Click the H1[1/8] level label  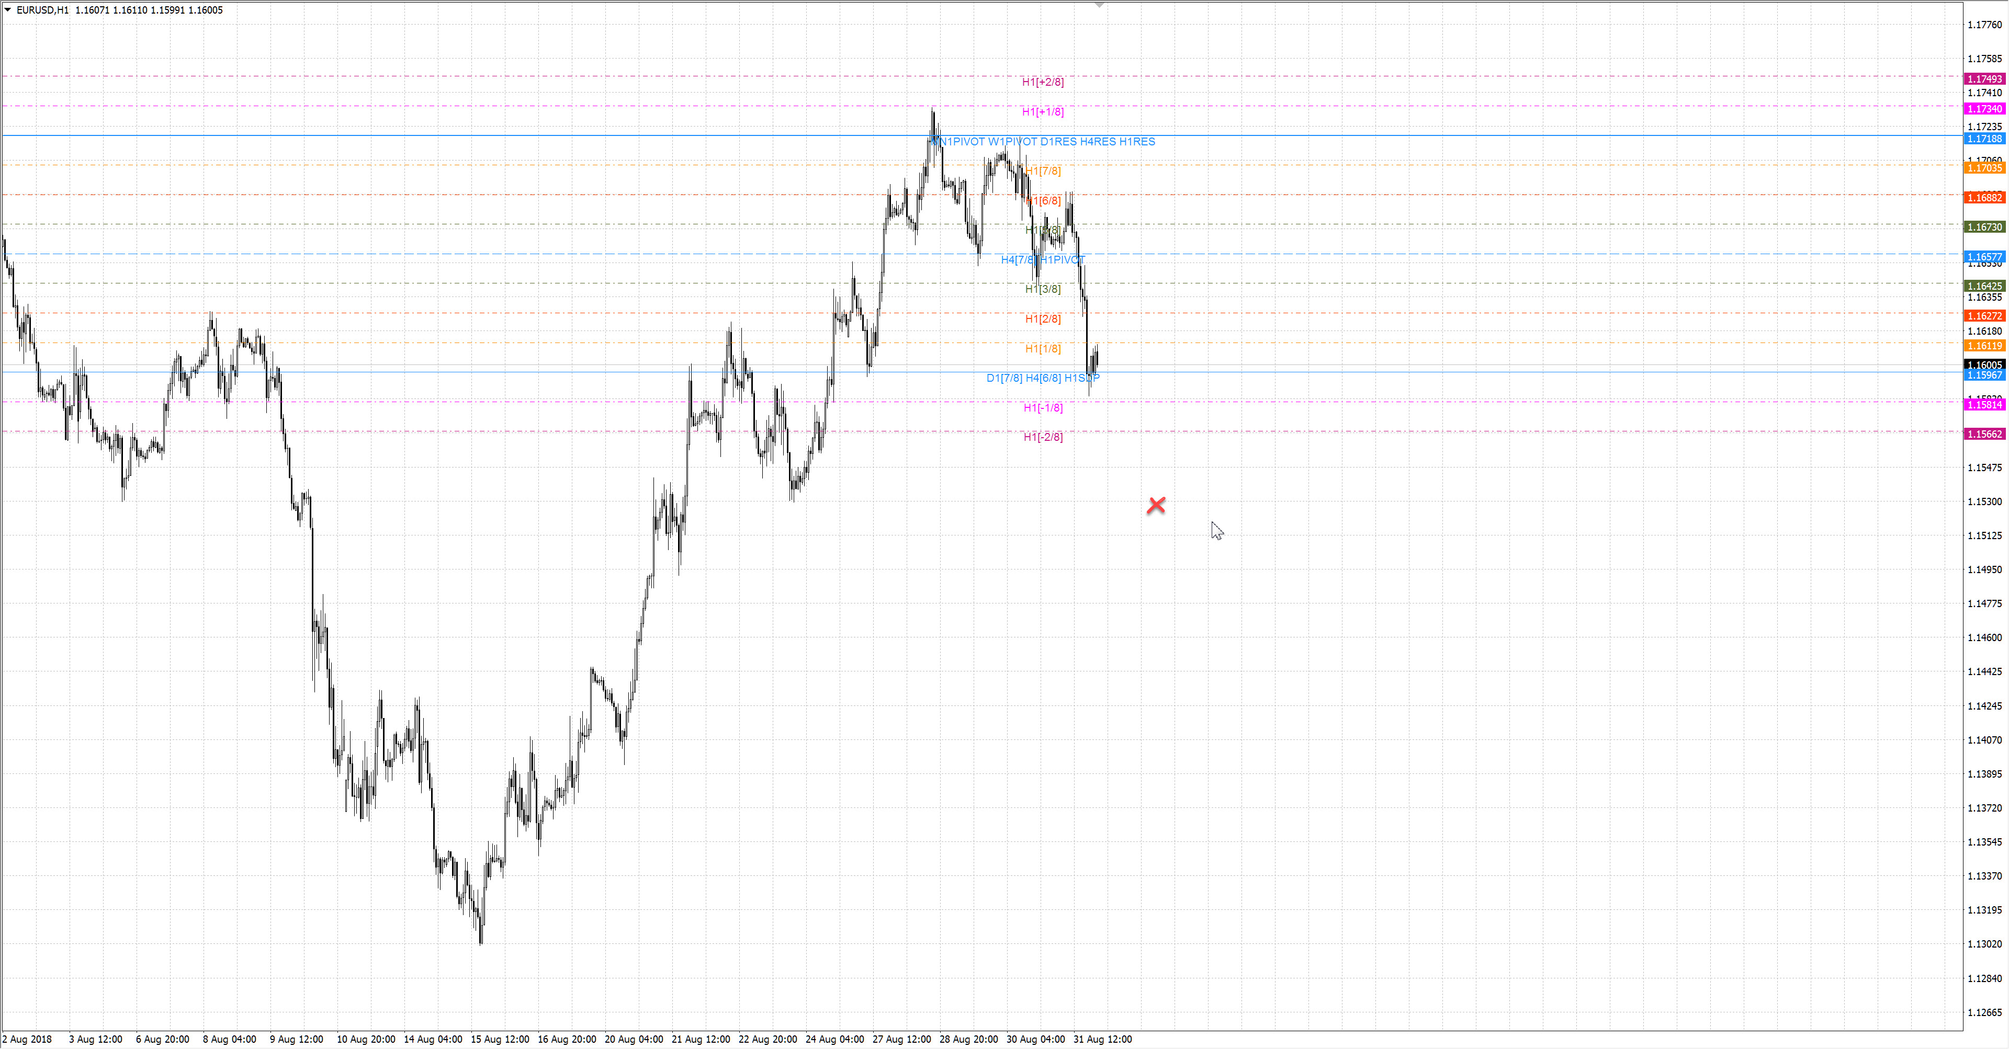(1043, 348)
